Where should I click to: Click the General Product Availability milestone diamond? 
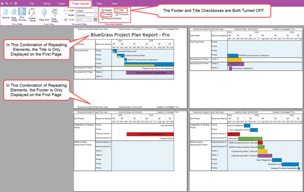(x=299, y=169)
